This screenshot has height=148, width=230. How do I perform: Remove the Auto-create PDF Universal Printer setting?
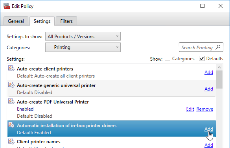pos(205,109)
